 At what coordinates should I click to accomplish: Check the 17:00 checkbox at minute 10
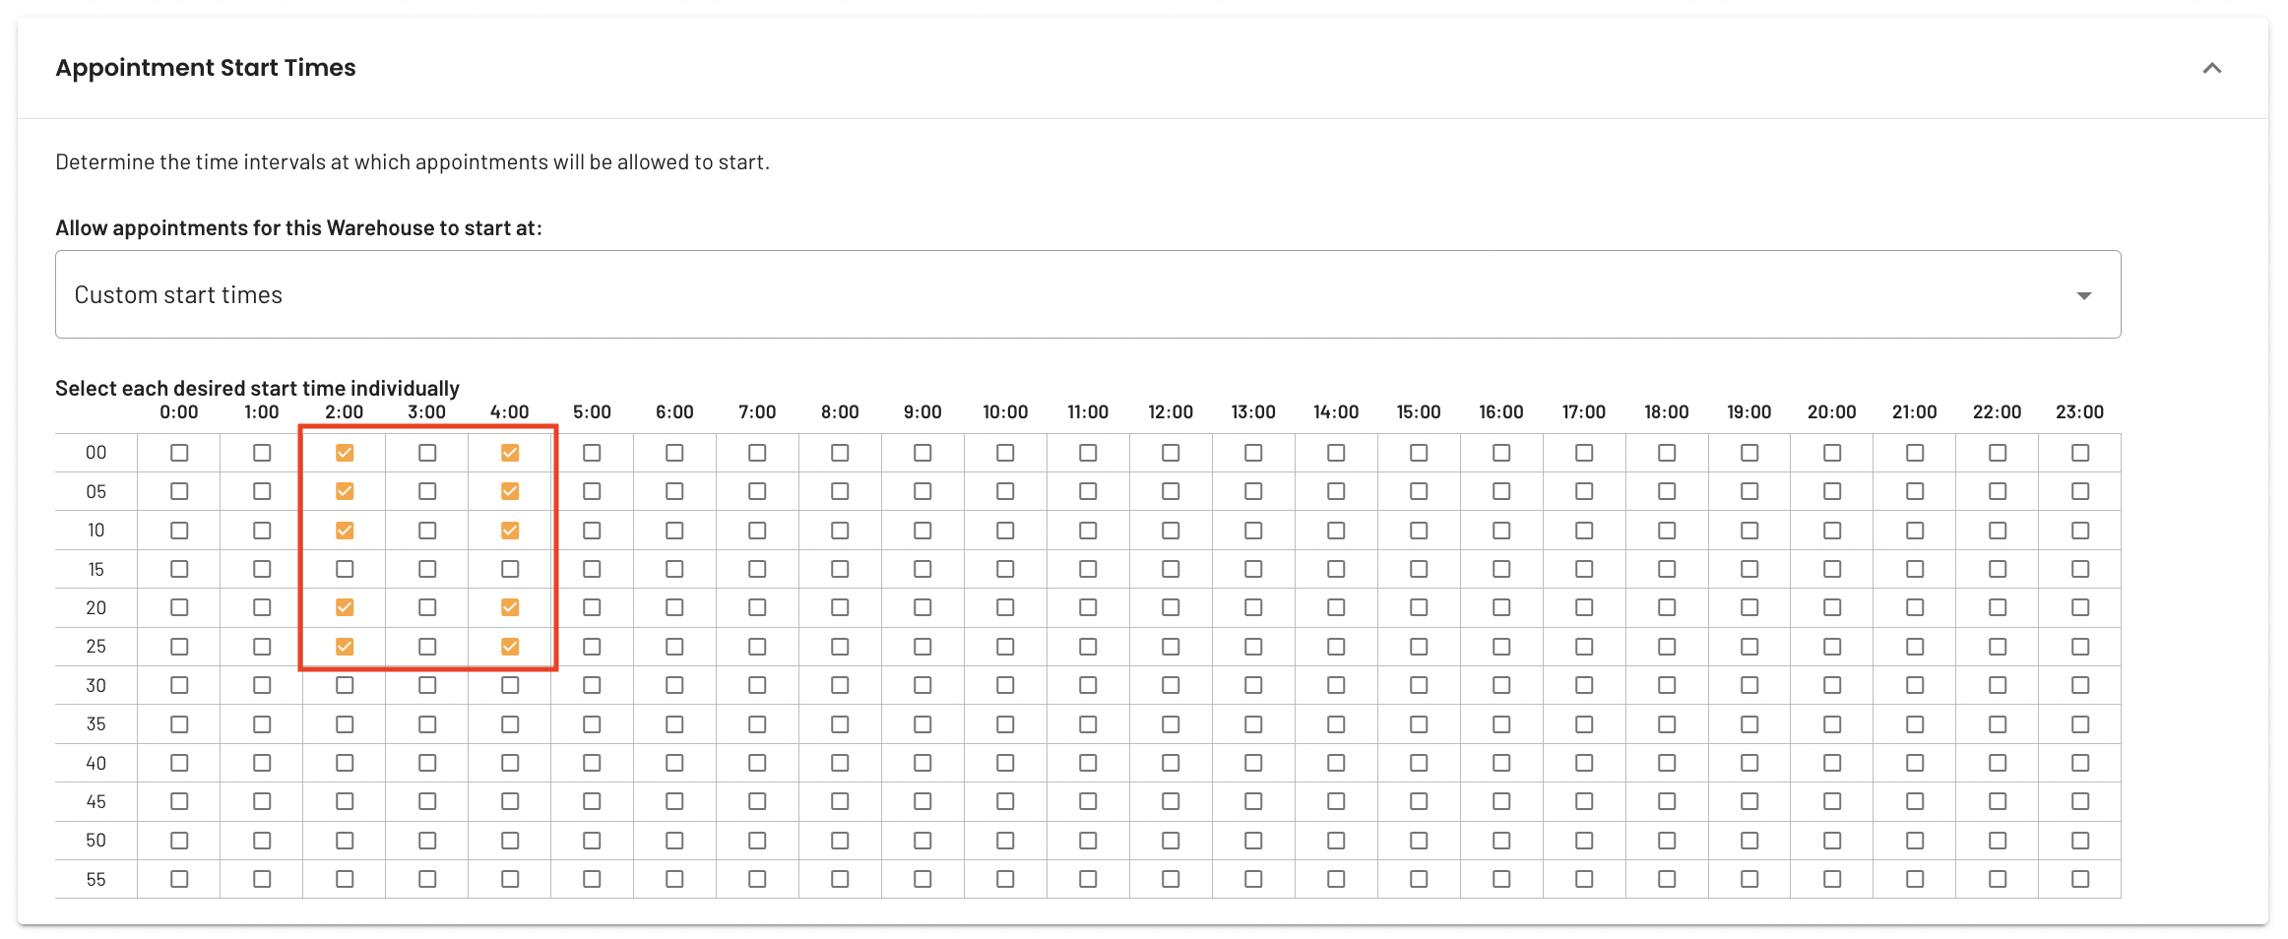tap(1584, 531)
